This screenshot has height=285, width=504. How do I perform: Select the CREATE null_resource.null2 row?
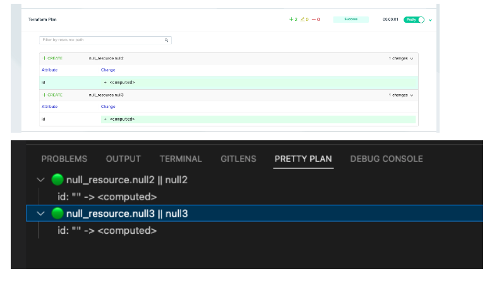(229, 59)
